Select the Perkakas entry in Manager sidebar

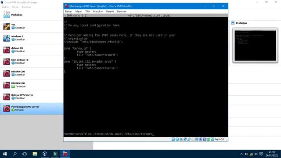tap(32, 14)
